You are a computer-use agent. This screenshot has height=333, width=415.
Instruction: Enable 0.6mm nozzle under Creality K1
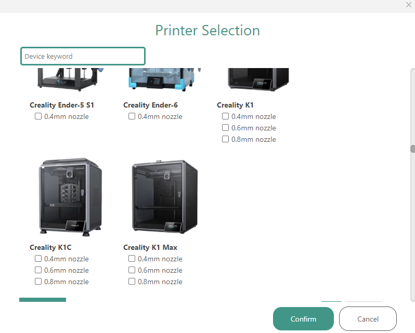(x=225, y=128)
